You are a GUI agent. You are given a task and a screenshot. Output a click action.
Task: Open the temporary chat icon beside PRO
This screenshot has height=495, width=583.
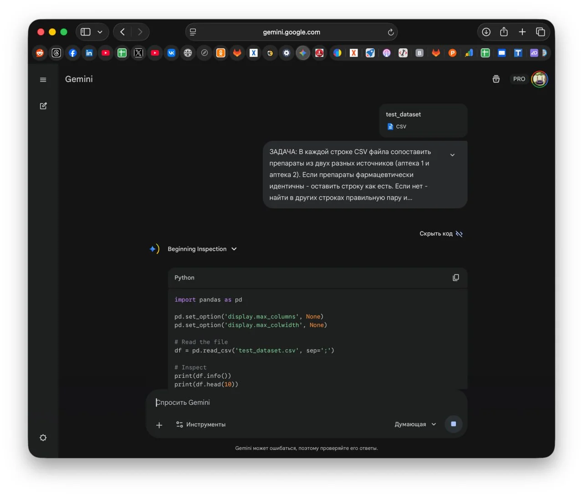coord(496,79)
